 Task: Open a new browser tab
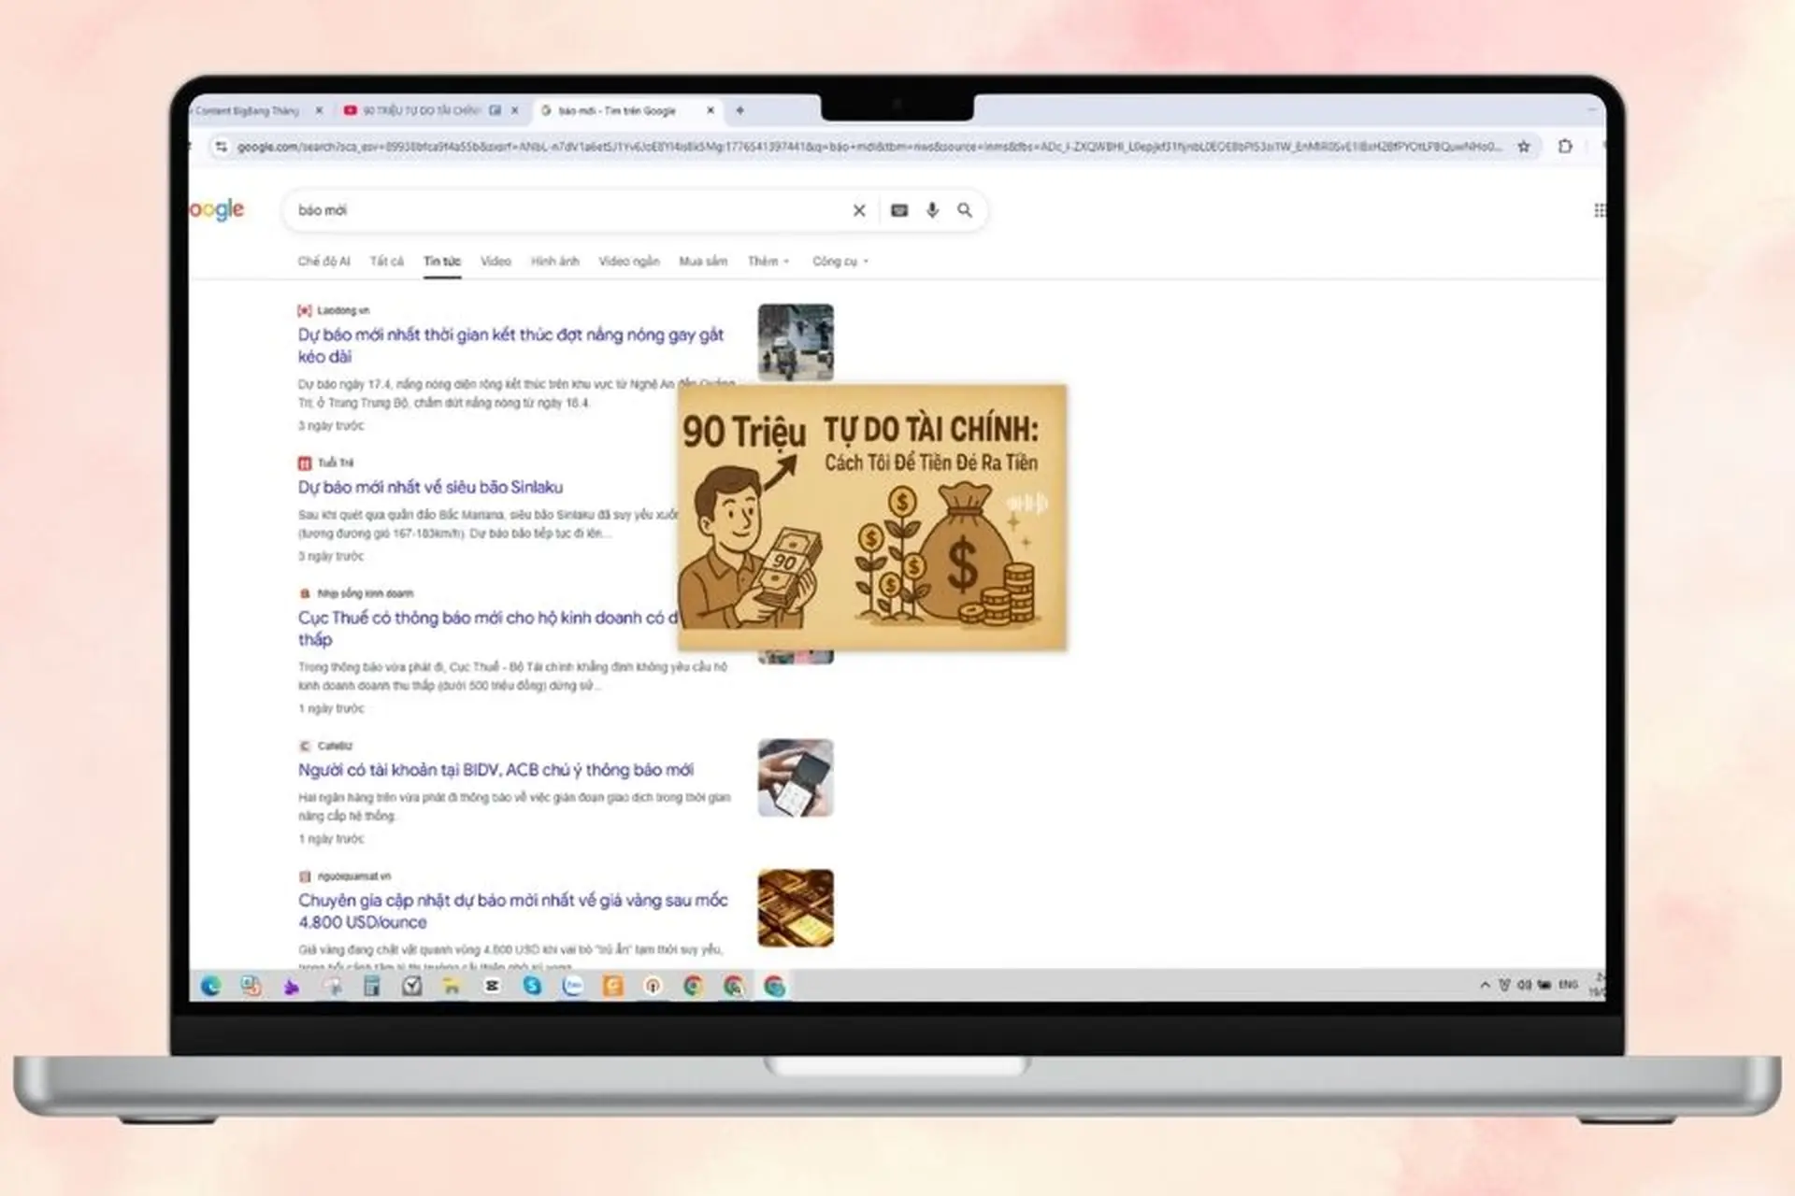(x=740, y=110)
